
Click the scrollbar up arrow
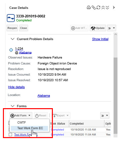tap(116, 34)
